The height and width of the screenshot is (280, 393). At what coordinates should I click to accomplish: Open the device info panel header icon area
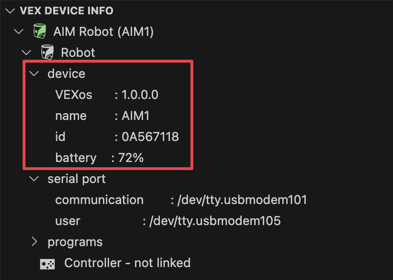pyautogui.click(x=10, y=10)
